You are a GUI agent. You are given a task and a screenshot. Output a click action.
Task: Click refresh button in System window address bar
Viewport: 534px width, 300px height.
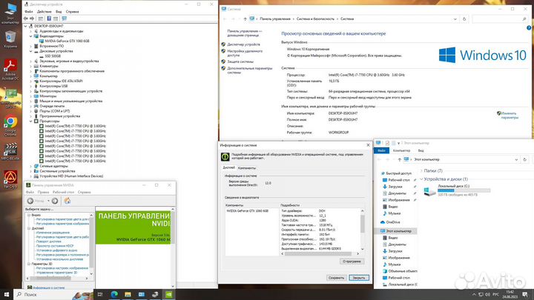(464, 19)
